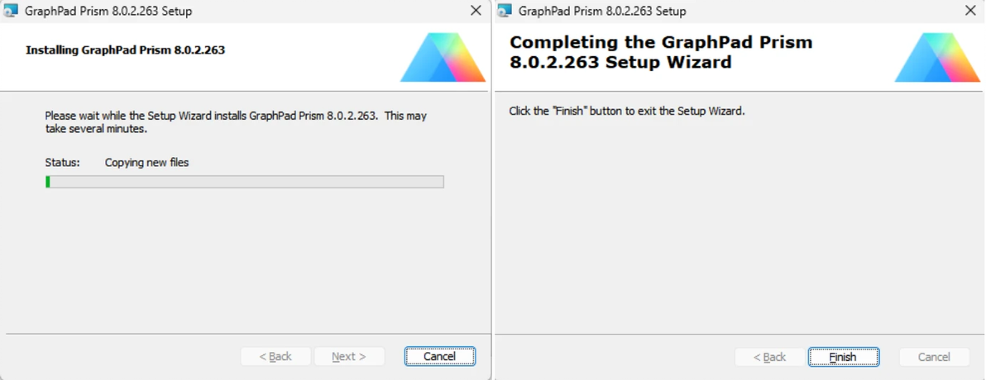This screenshot has height=380, width=986.
Task: Click the "Installing GraphPad Prism 8.0.2.263" heading
Action: [x=125, y=50]
